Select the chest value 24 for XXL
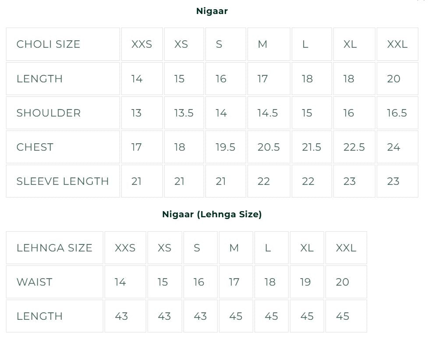 pyautogui.click(x=394, y=147)
